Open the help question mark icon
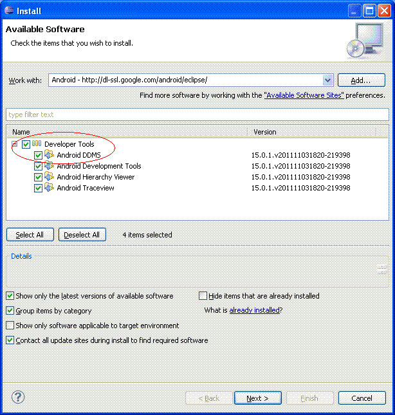Viewport: 395px width, 415px height. (18, 397)
